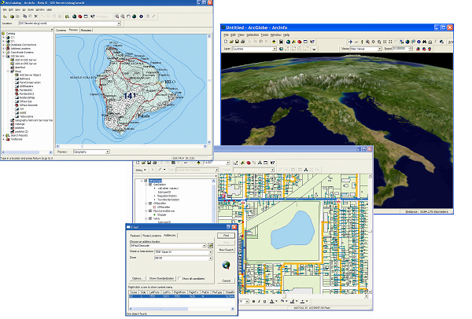The image size is (472, 319).
Task: Click Cancel in the Find dialog
Action: click(x=226, y=280)
